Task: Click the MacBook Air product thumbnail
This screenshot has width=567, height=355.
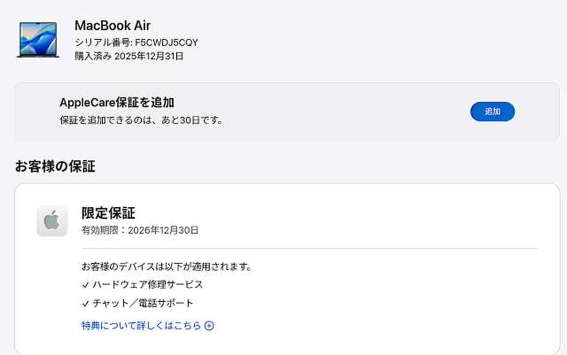Action: (x=38, y=39)
